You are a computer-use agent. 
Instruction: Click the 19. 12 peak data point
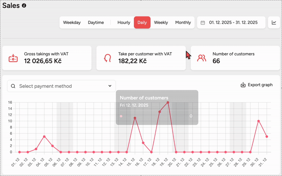point(168,103)
